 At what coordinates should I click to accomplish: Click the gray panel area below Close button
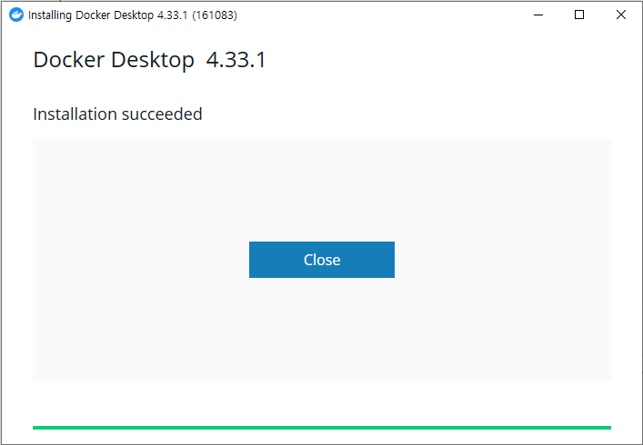pos(322,329)
